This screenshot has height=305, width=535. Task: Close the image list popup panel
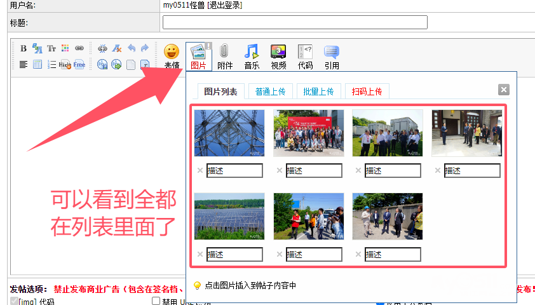(x=503, y=90)
